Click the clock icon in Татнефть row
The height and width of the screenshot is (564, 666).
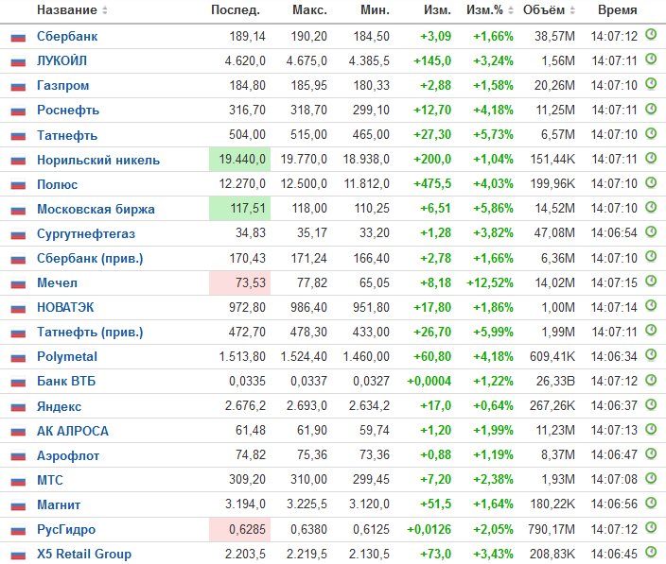click(x=651, y=133)
